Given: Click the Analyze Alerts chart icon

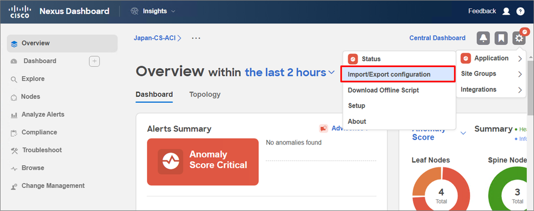Looking at the screenshot, I should click(x=14, y=115).
